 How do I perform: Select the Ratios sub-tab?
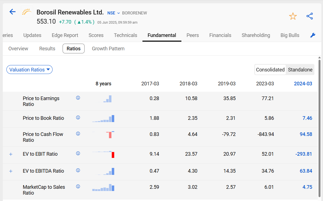click(x=73, y=49)
